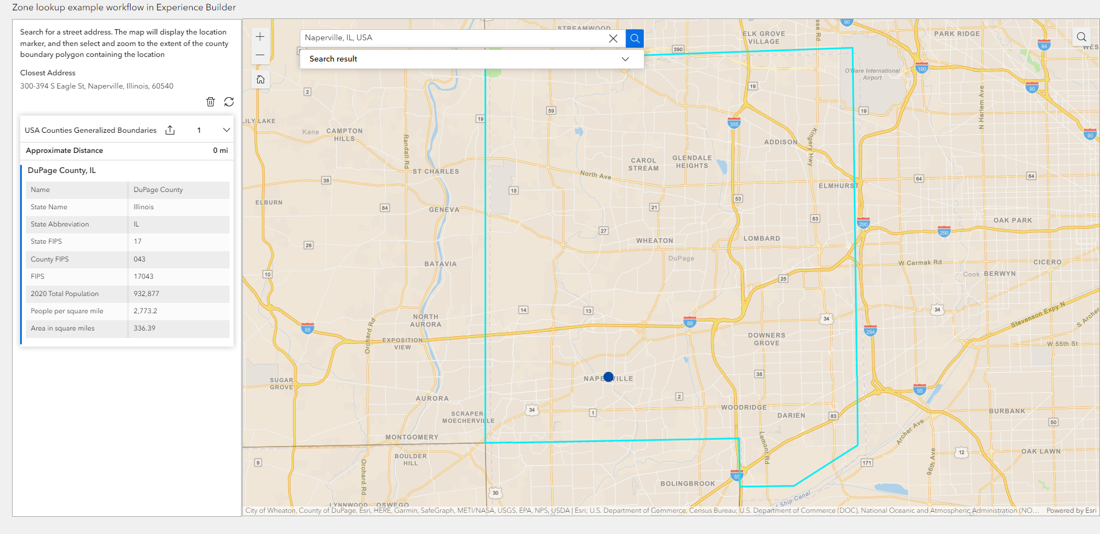The width and height of the screenshot is (1100, 534).
Task: Click the zoom in button on the map
Action: pyautogui.click(x=260, y=36)
